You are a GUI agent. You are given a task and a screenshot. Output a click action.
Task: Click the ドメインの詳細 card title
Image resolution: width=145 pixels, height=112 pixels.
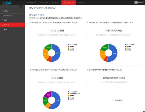[57, 78]
